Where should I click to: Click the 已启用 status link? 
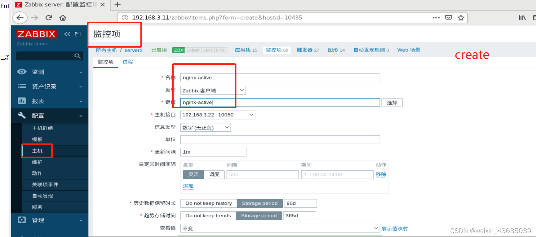click(159, 50)
